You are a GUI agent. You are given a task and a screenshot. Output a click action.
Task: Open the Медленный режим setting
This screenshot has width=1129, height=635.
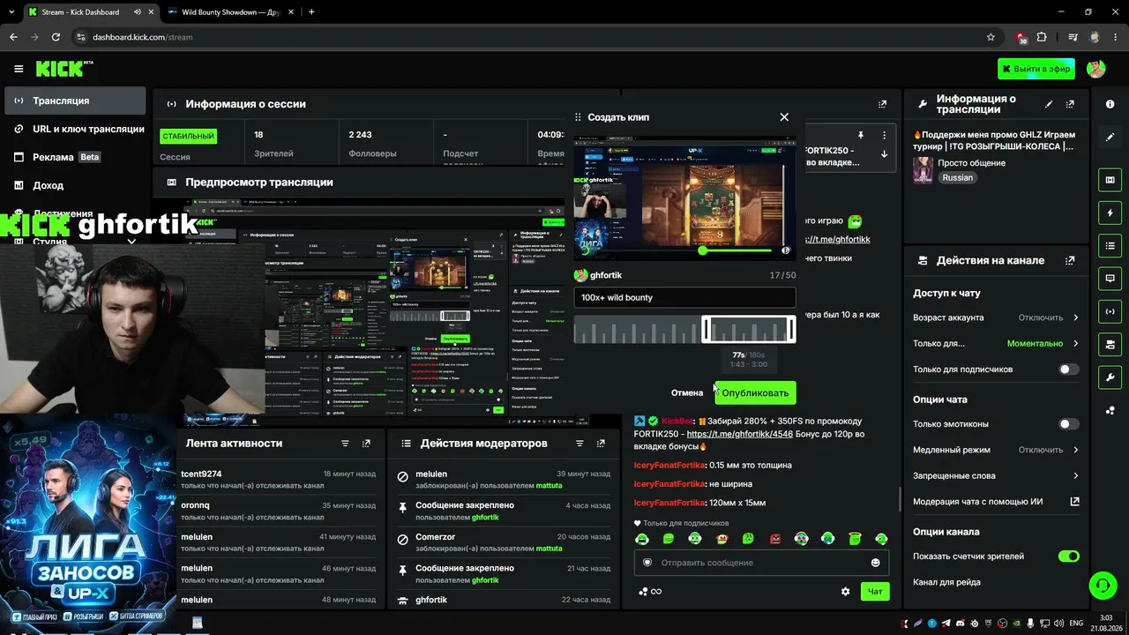tap(996, 450)
